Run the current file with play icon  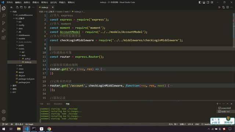point(219,7)
